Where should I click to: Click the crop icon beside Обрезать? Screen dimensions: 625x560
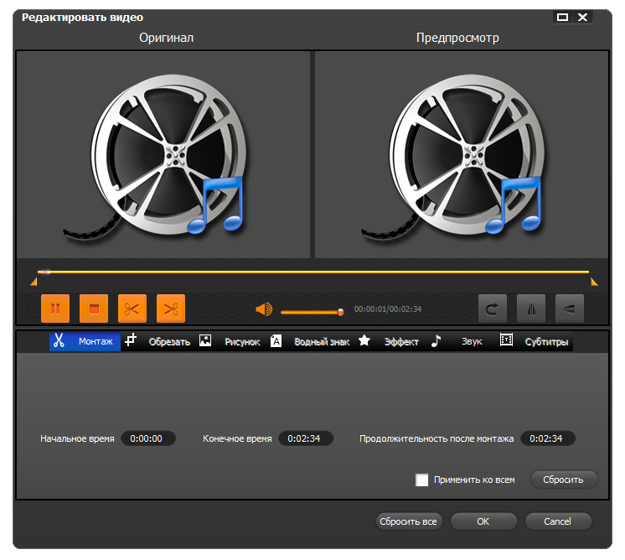pos(131,340)
